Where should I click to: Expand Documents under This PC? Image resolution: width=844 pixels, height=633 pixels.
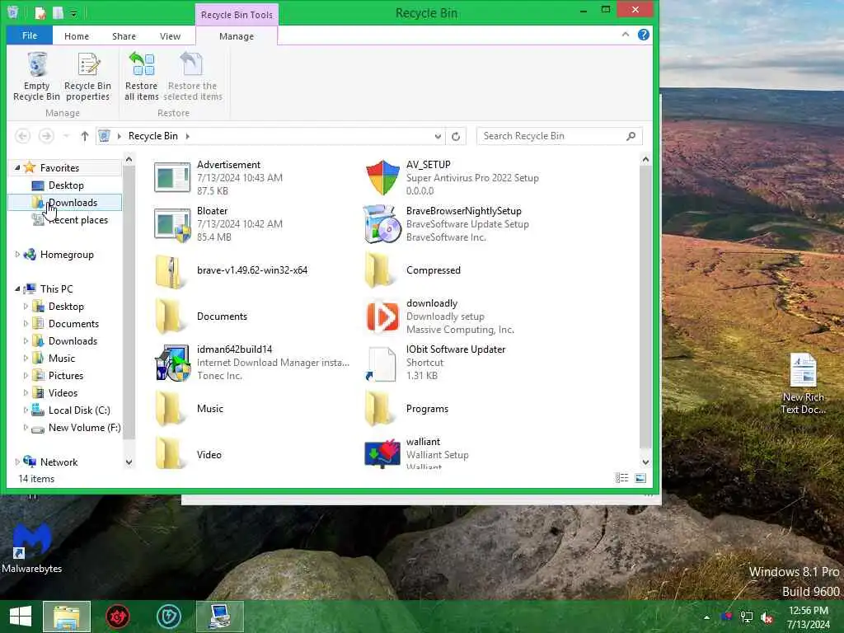click(x=26, y=323)
